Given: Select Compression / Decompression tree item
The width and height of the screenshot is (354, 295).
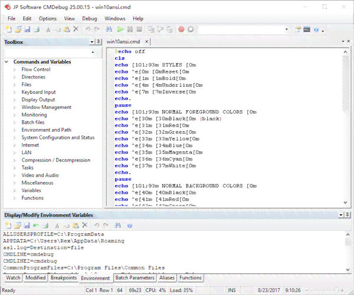Looking at the screenshot, I should click(x=56, y=160).
